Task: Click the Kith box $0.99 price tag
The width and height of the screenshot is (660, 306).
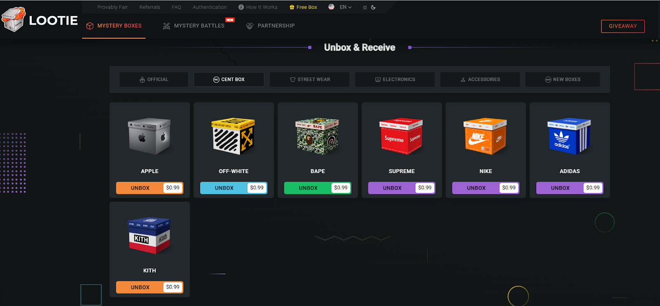Action: click(x=173, y=287)
